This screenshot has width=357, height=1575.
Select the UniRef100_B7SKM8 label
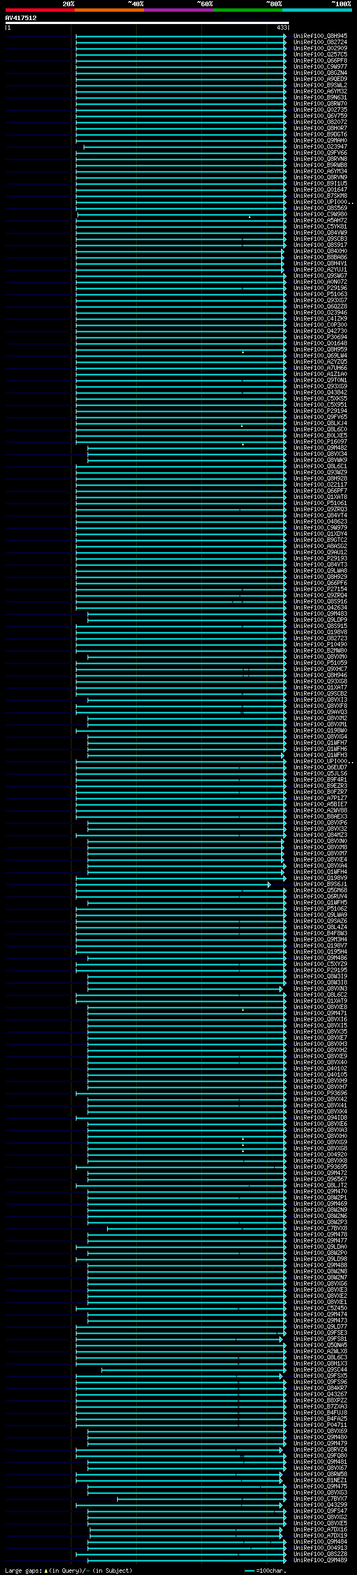click(x=320, y=196)
